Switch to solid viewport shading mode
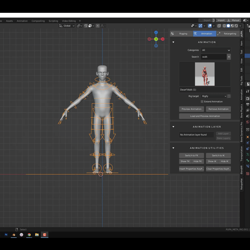Viewport: 250px width, 250px height. point(228,26)
